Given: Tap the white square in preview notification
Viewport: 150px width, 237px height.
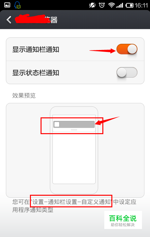Looking at the screenshot, I should tap(57, 124).
